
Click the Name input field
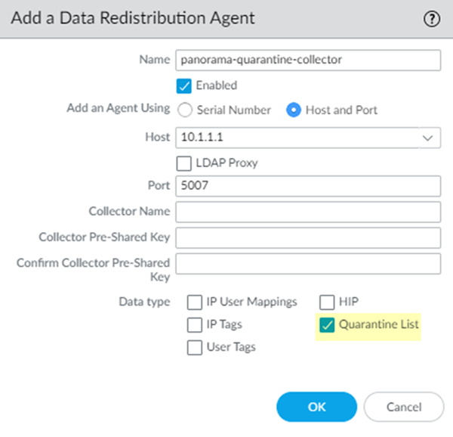click(x=307, y=60)
